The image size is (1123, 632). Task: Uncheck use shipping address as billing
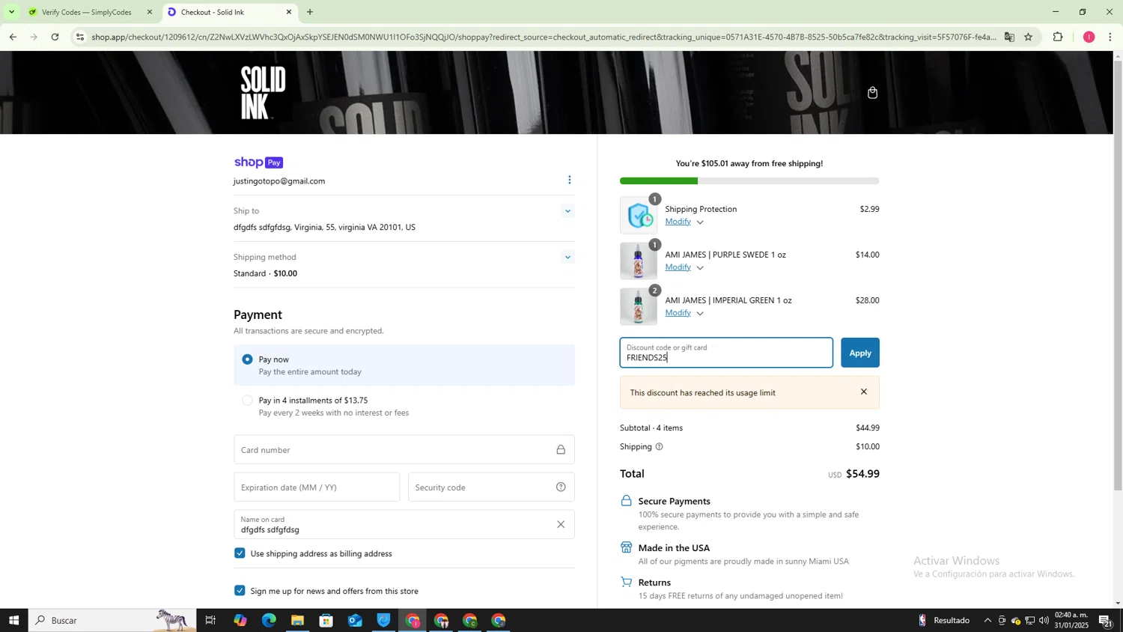pos(240,553)
